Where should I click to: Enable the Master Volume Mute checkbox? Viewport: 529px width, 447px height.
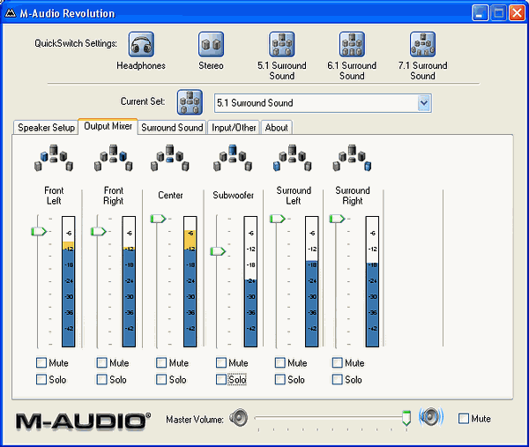pyautogui.click(x=464, y=418)
